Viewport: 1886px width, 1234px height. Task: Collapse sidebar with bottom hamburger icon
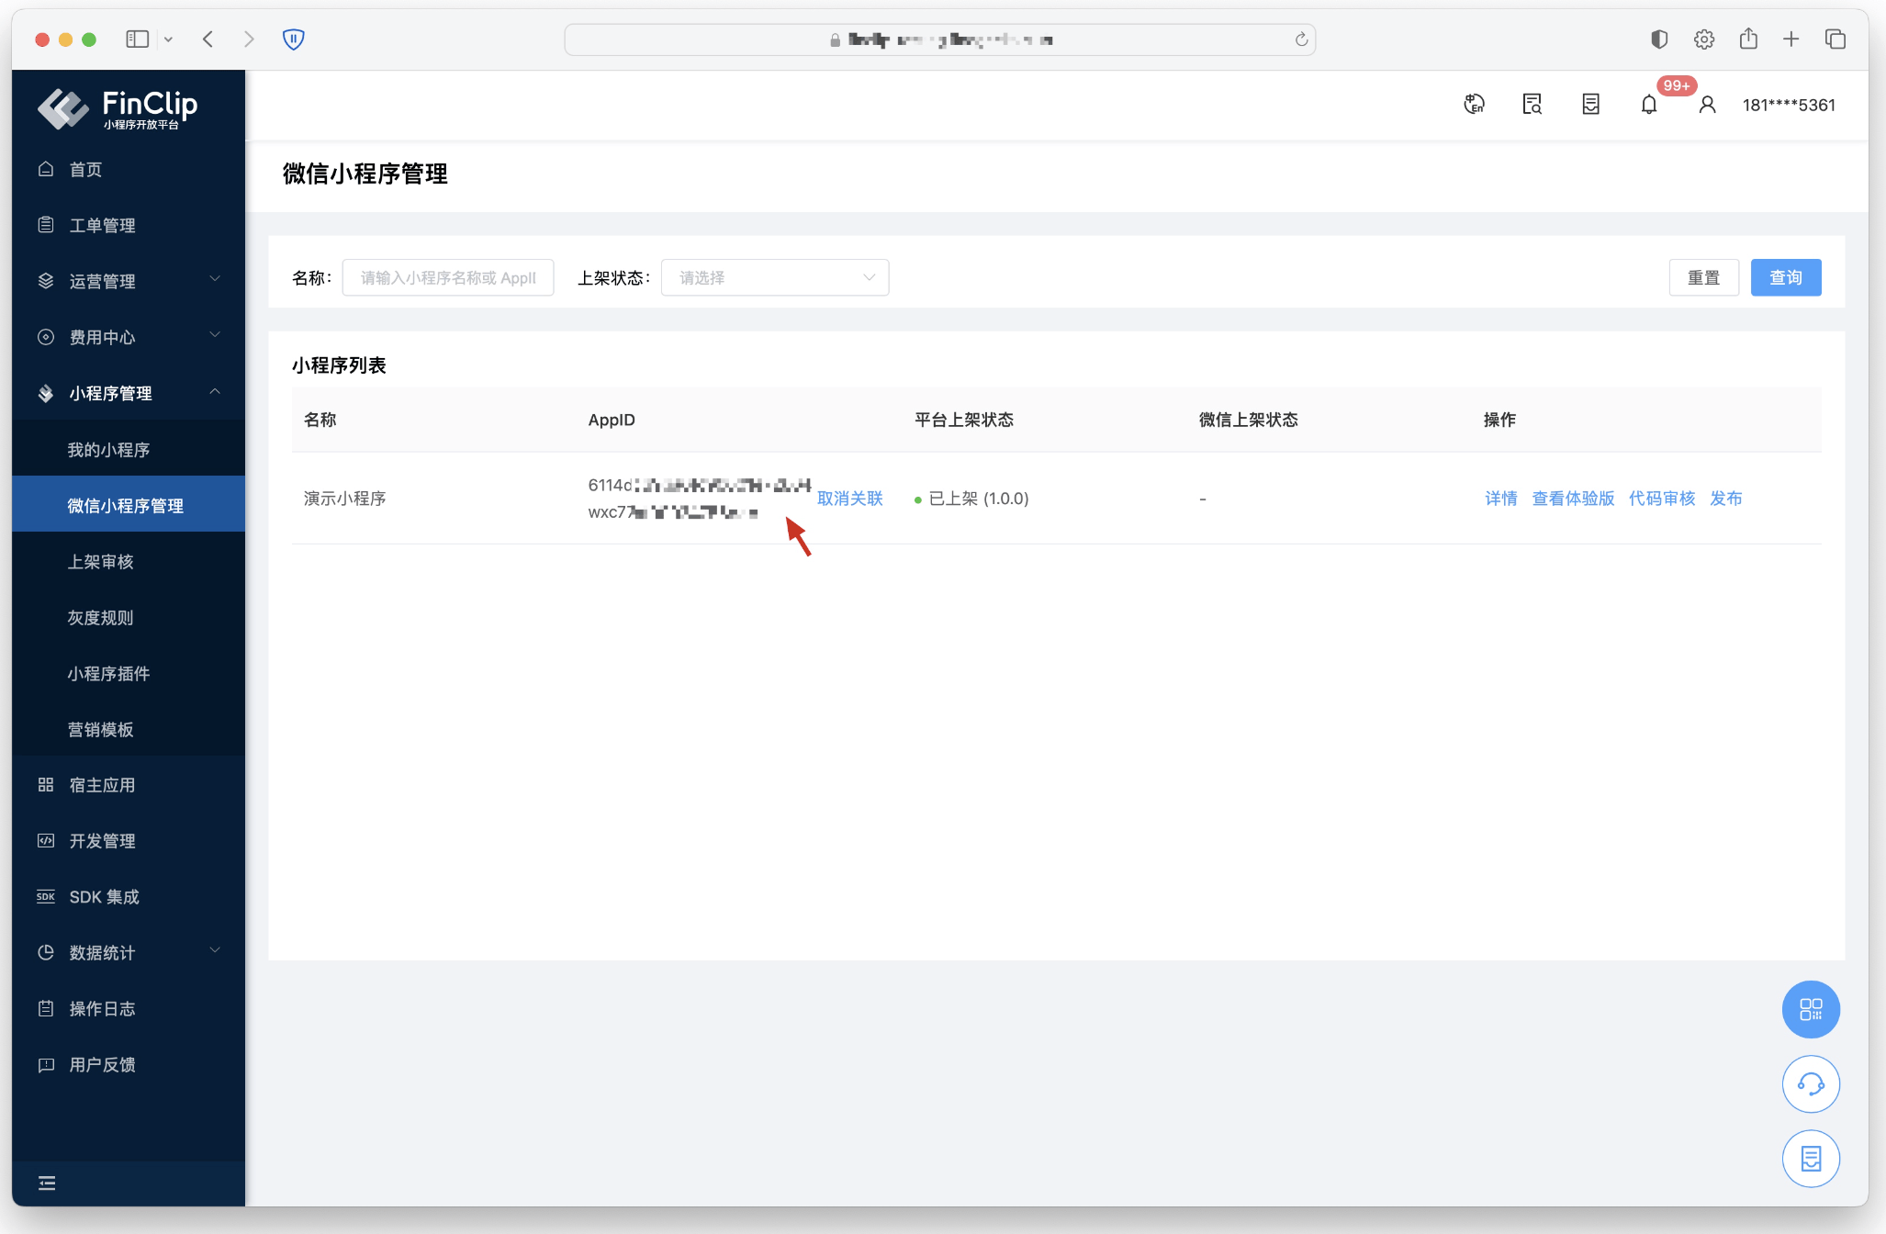click(x=47, y=1183)
